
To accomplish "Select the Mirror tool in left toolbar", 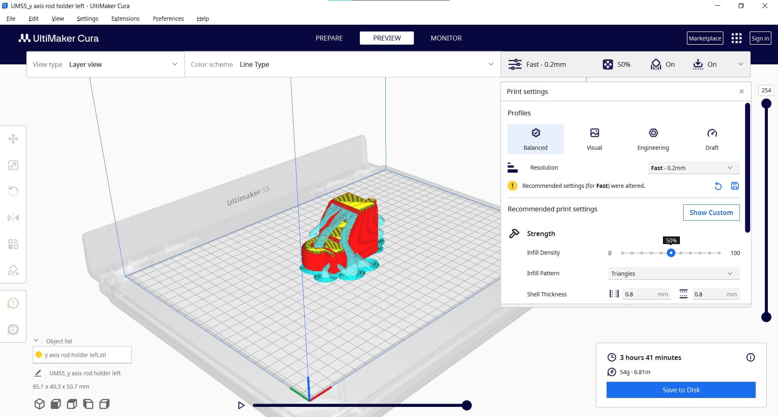I will click(x=13, y=218).
